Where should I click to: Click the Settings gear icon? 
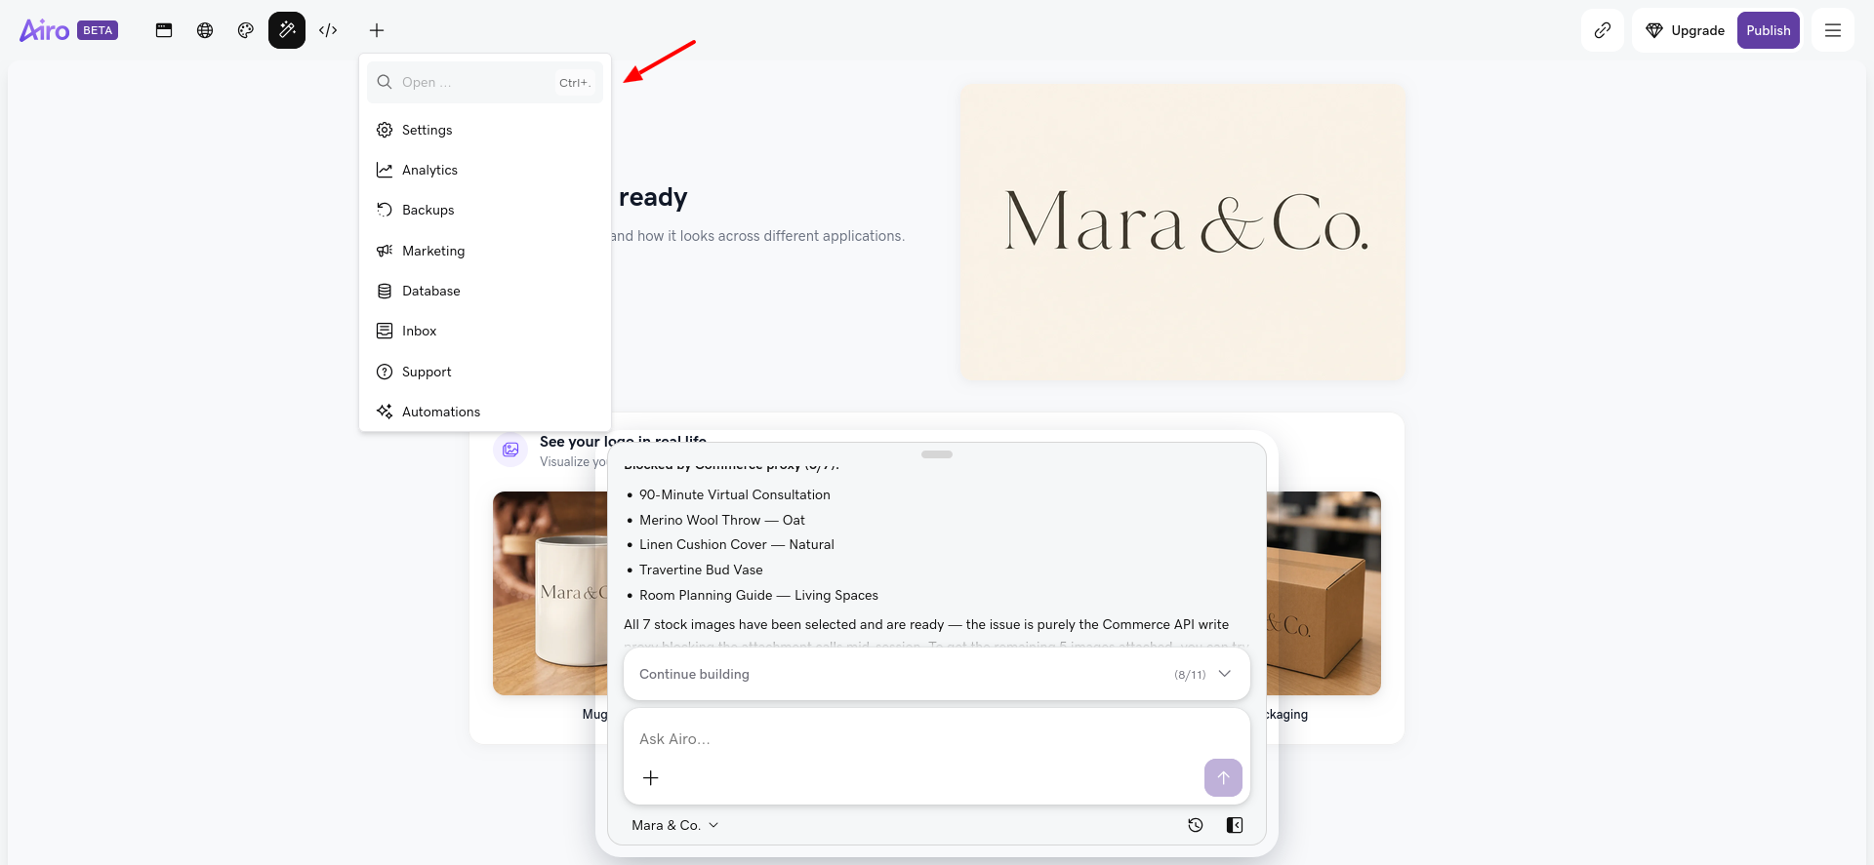tap(385, 130)
